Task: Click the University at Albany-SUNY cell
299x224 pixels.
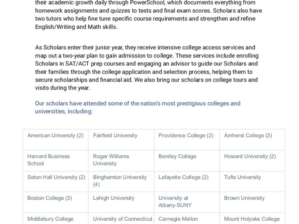Action: tap(175, 202)
